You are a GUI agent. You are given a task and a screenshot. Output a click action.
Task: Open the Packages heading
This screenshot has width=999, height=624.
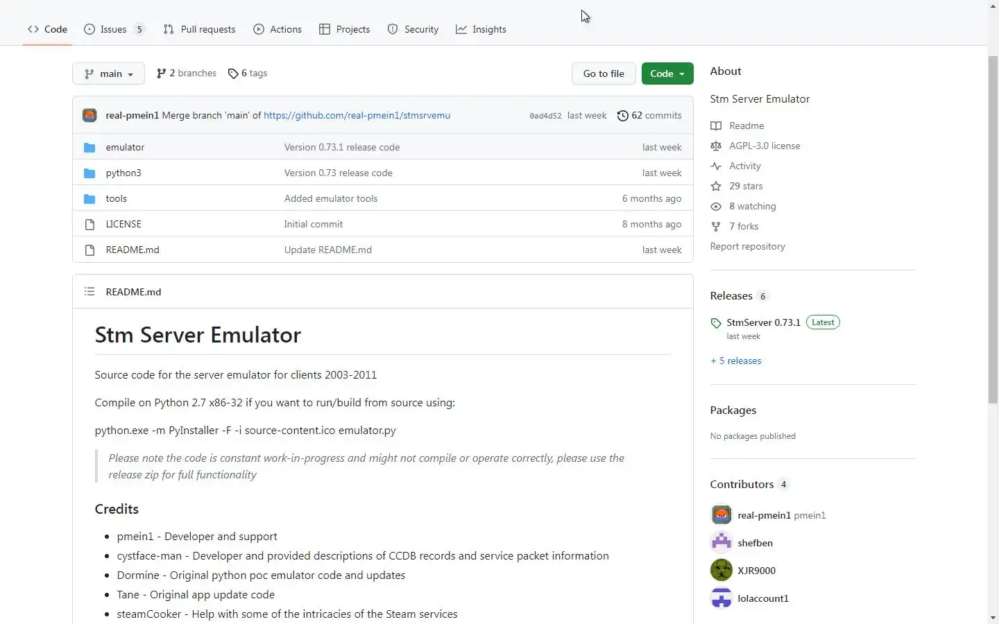pyautogui.click(x=733, y=410)
